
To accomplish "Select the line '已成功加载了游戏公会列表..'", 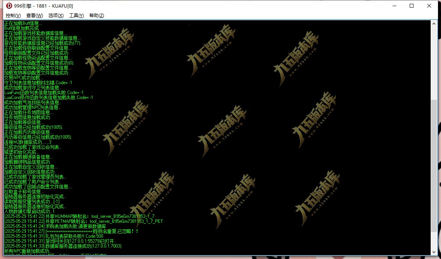I will [x=32, y=147].
